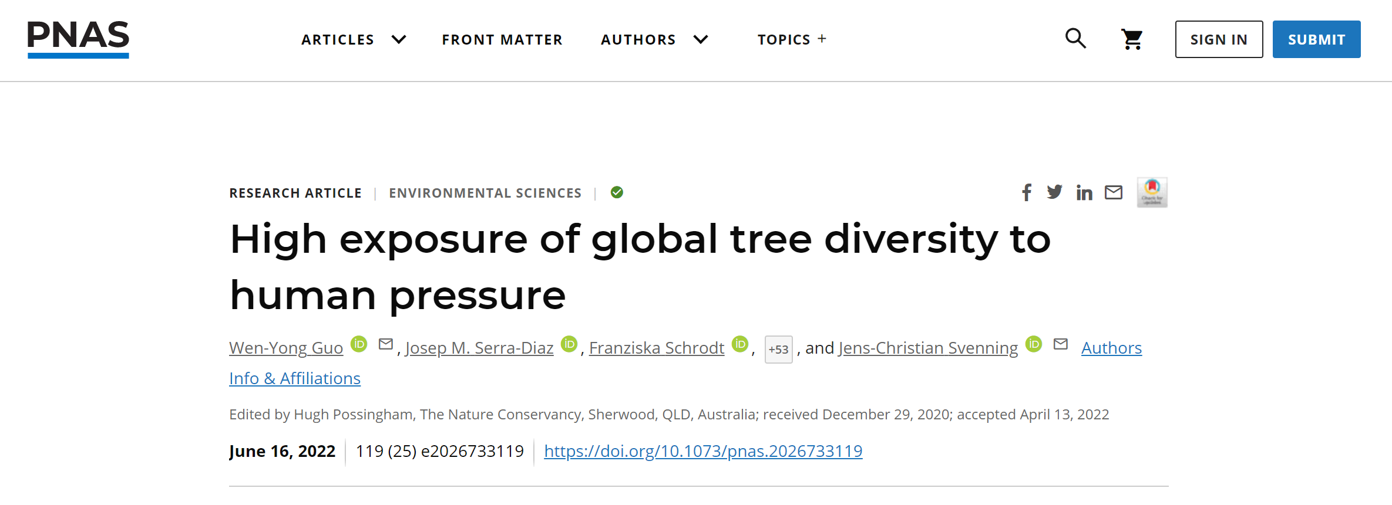Go to Front Matter
This screenshot has width=1392, height=505.
pos(502,39)
